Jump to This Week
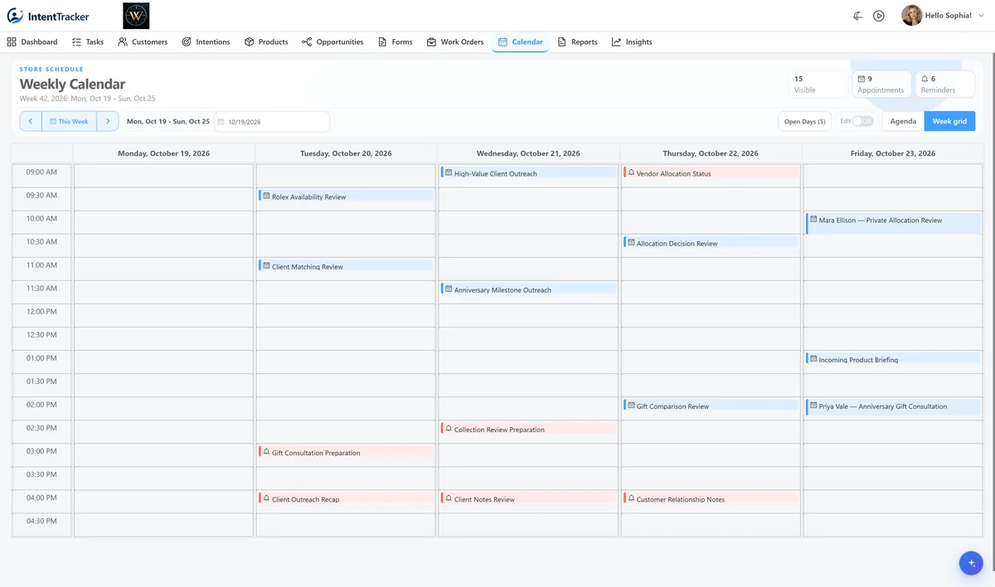The height and width of the screenshot is (587, 995). 69,121
